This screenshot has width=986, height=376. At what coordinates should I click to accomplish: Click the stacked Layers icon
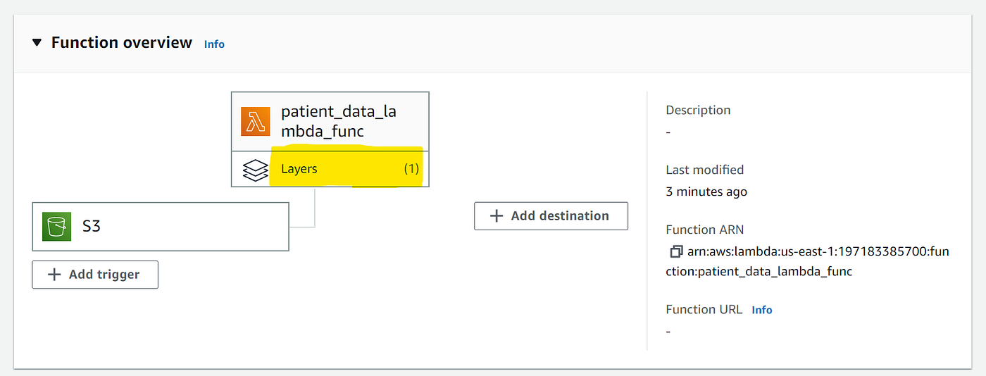point(255,170)
